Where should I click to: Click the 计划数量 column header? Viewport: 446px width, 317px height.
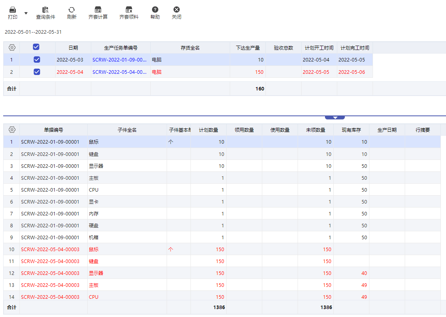coord(208,130)
